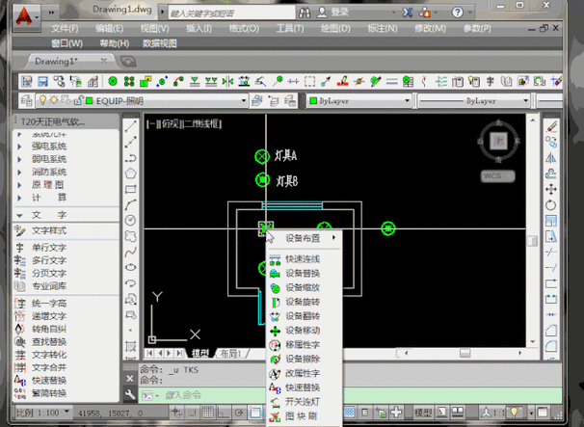Screen dimensions: 584x427
Task: Select 文字样式 in the side panel
Action: [x=49, y=230]
